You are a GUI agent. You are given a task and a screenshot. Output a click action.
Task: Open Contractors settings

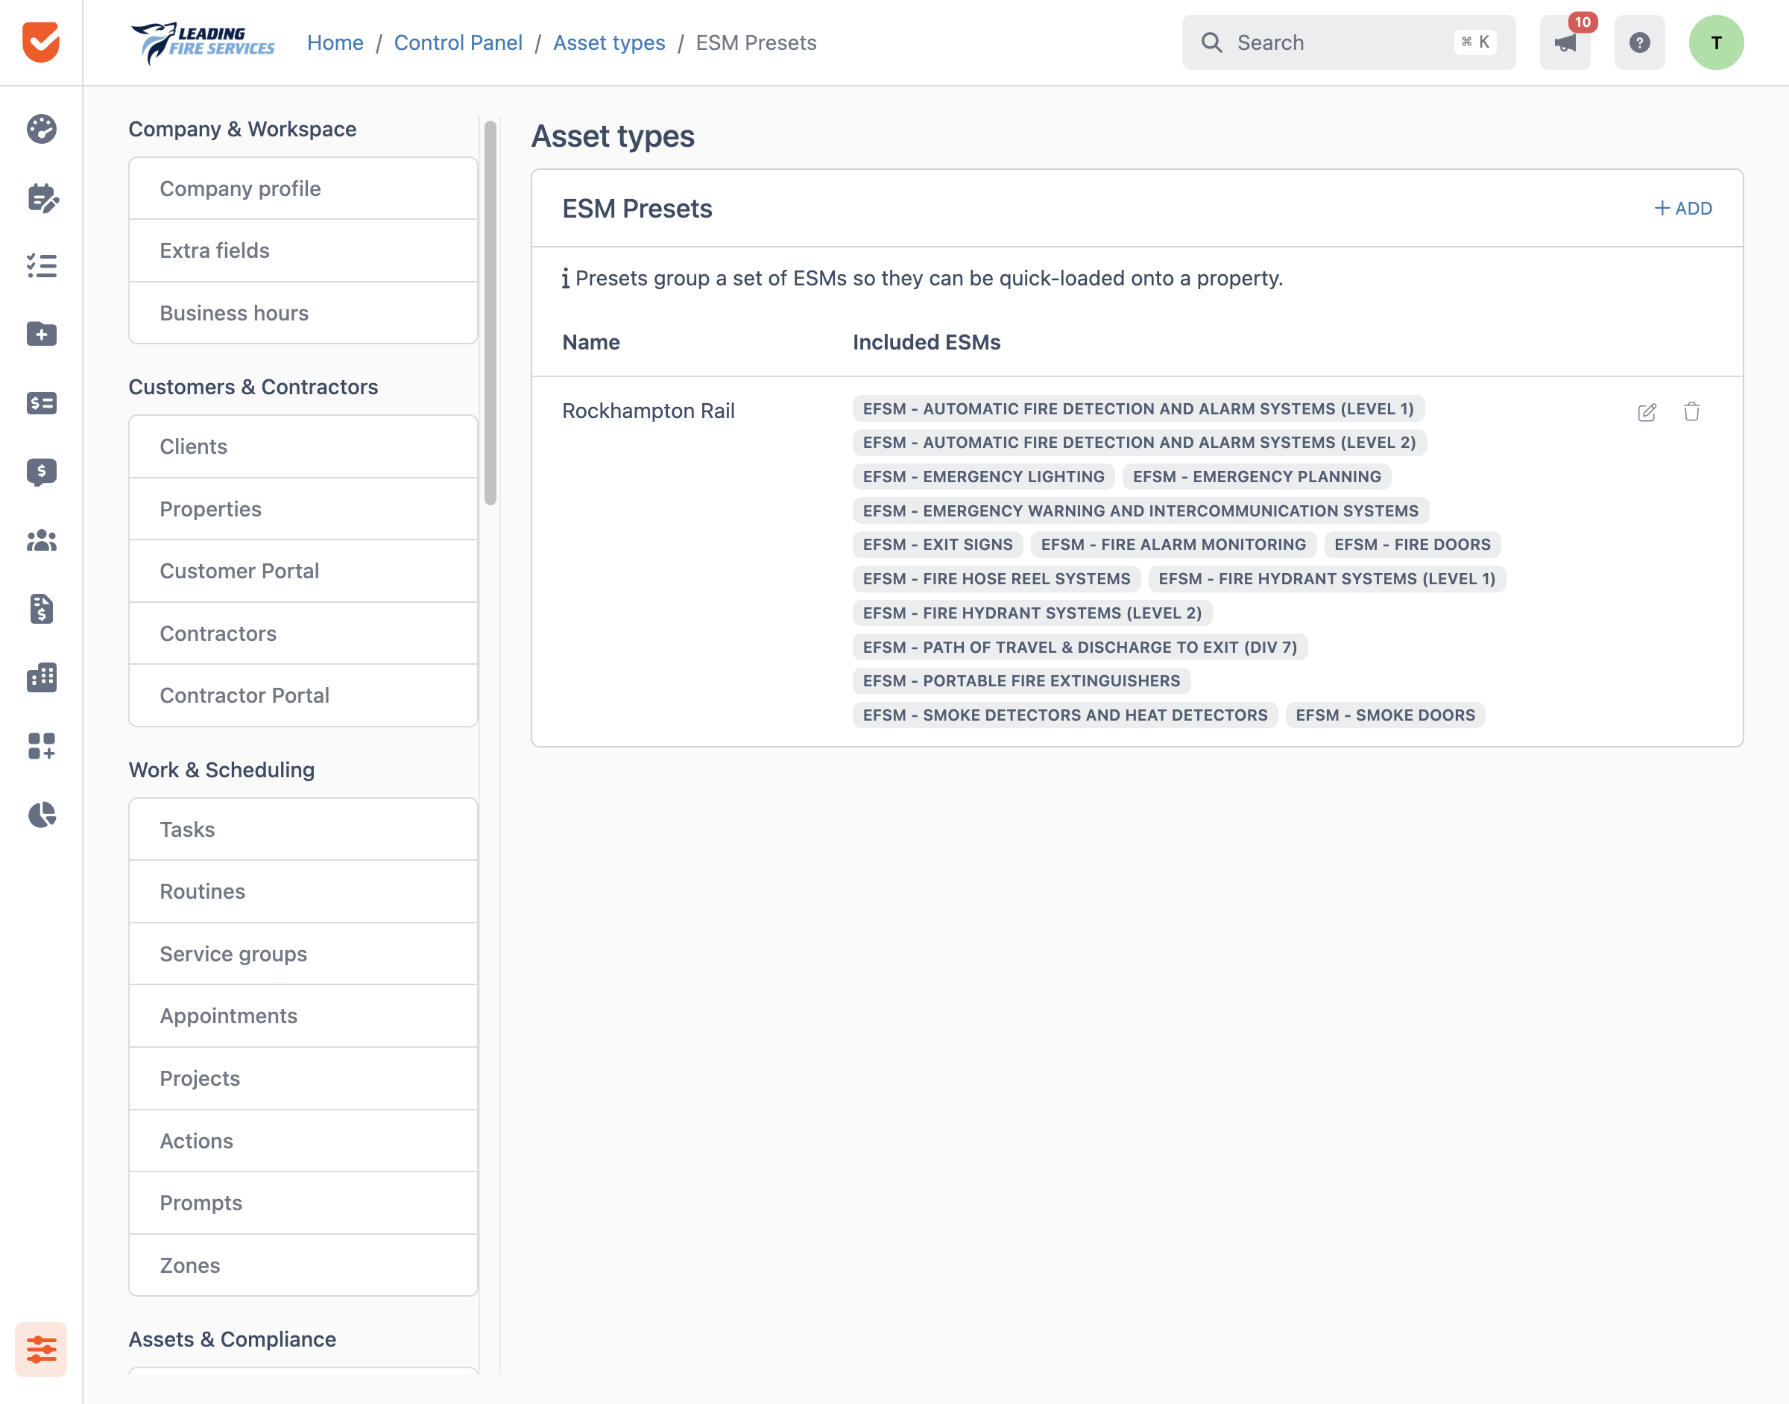[x=303, y=633]
